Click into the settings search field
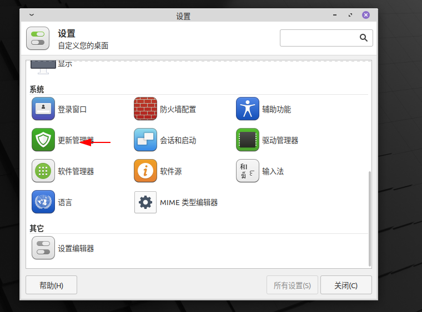The width and height of the screenshot is (422, 312). click(319, 38)
